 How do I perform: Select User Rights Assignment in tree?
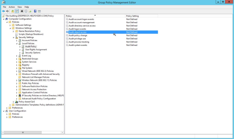36,49
